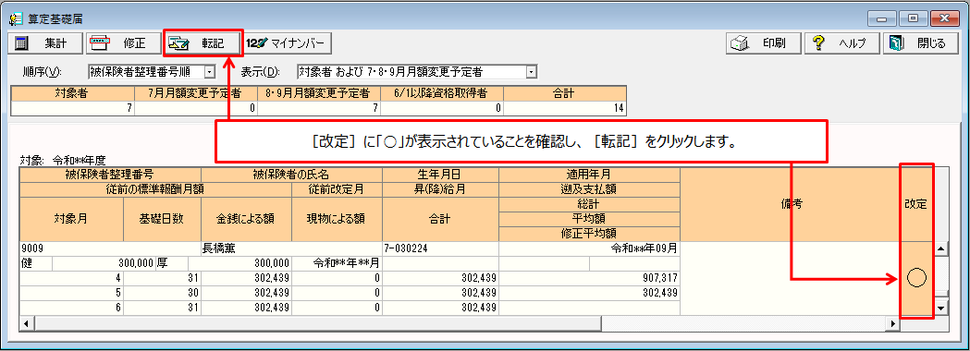Click the 現物による額 column header
This screenshot has height=351, width=970.
(x=338, y=220)
